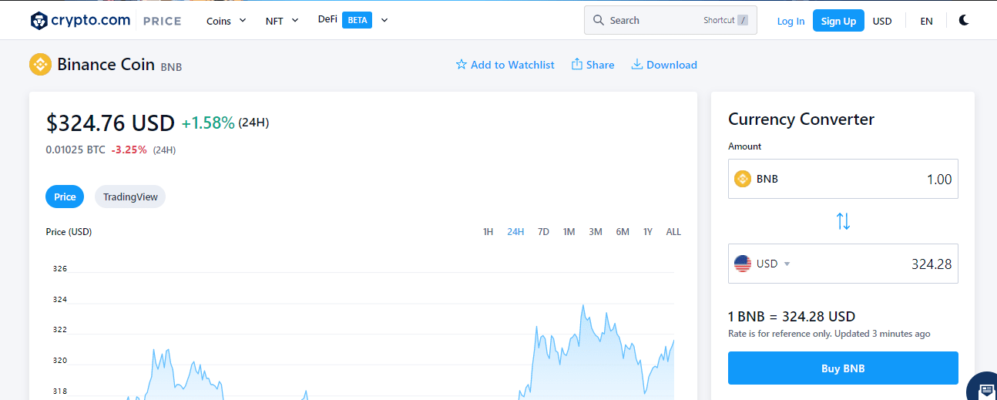This screenshot has width=997, height=400.
Task: Click the +1.58% change value
Action: 208,123
